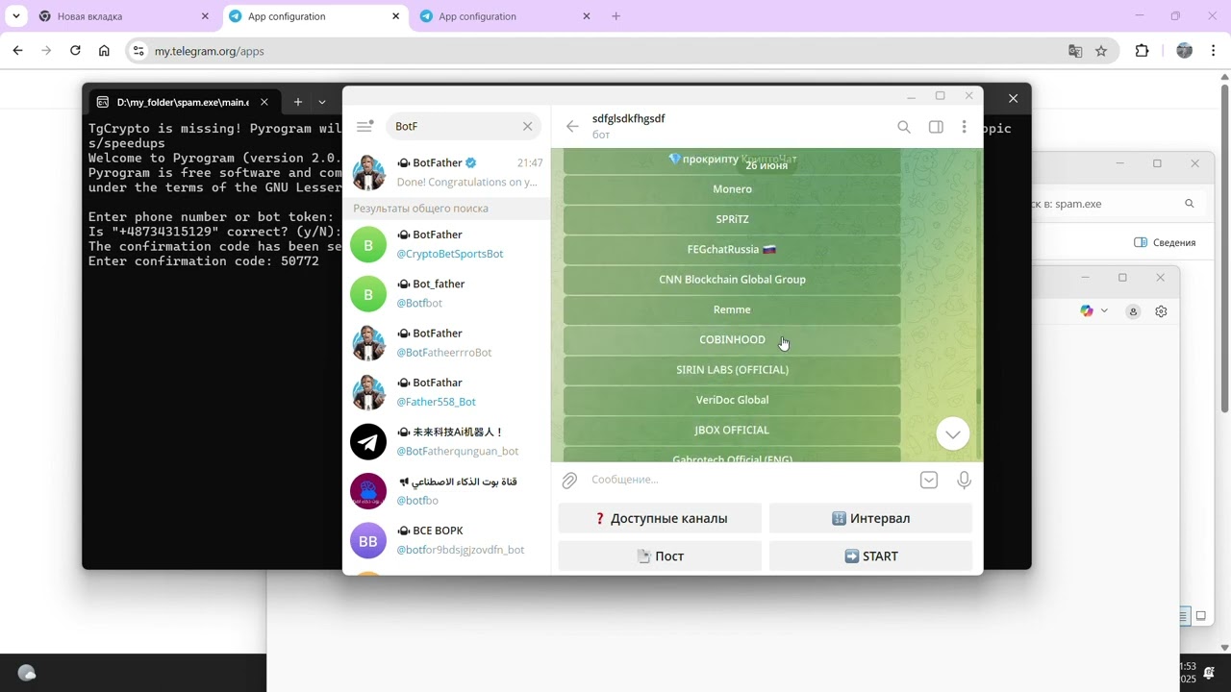Viewport: 1231px width, 692px height.
Task: Open the chat's three-dot options menu
Action: (x=964, y=127)
